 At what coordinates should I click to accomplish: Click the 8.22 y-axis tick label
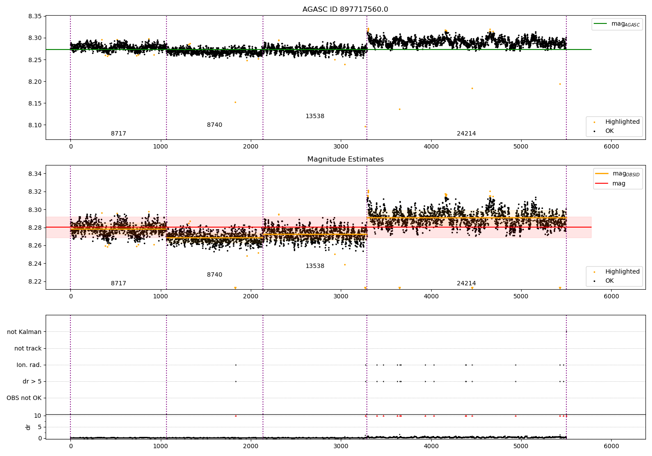35,281
